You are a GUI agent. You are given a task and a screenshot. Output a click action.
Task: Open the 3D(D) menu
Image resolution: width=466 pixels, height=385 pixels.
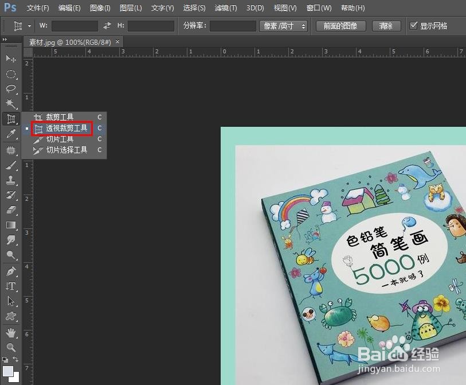point(255,8)
